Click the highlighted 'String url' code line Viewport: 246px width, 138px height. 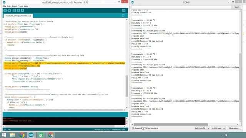pyautogui.click(x=65, y=63)
